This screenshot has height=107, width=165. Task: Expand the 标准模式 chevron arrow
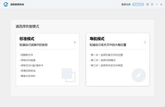[x=75, y=42]
